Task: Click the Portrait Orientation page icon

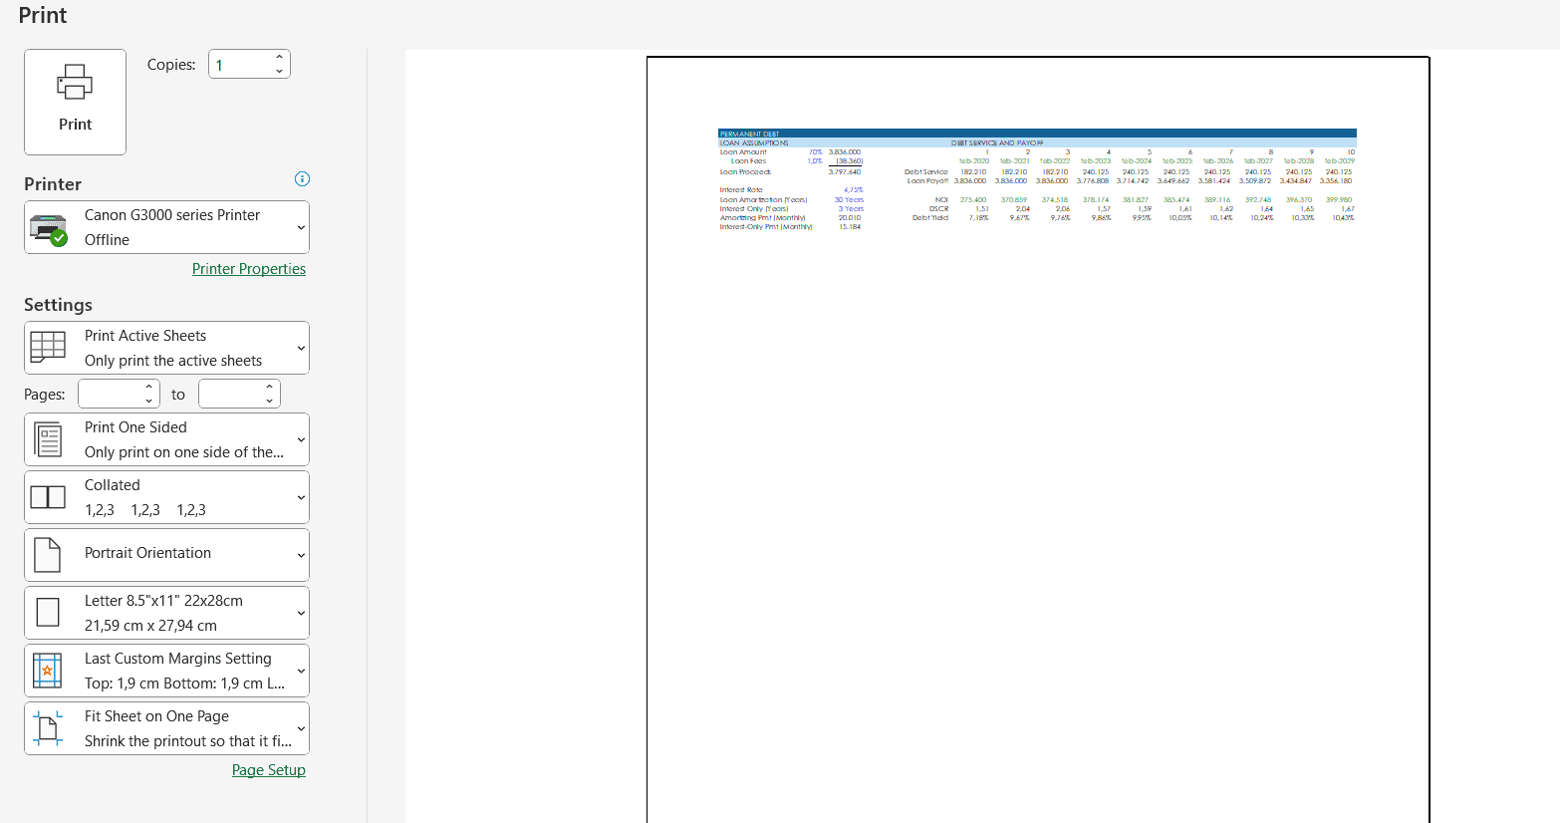Action: 48,555
